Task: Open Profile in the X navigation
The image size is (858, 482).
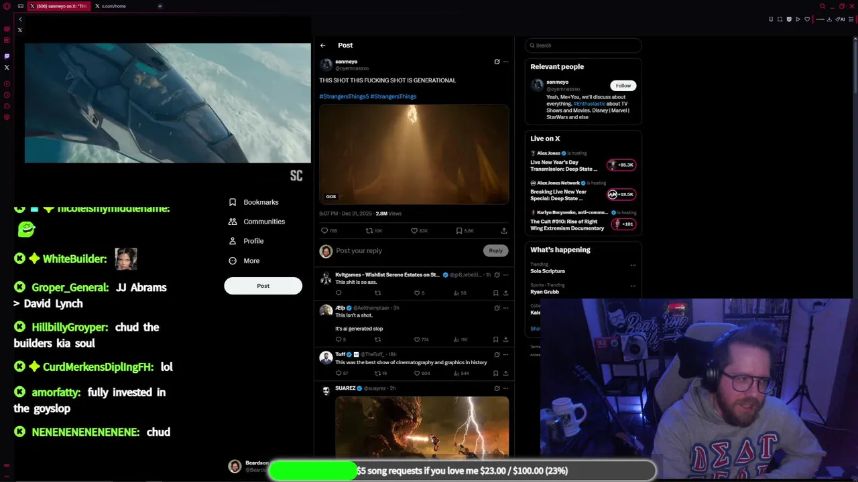Action: click(246, 241)
